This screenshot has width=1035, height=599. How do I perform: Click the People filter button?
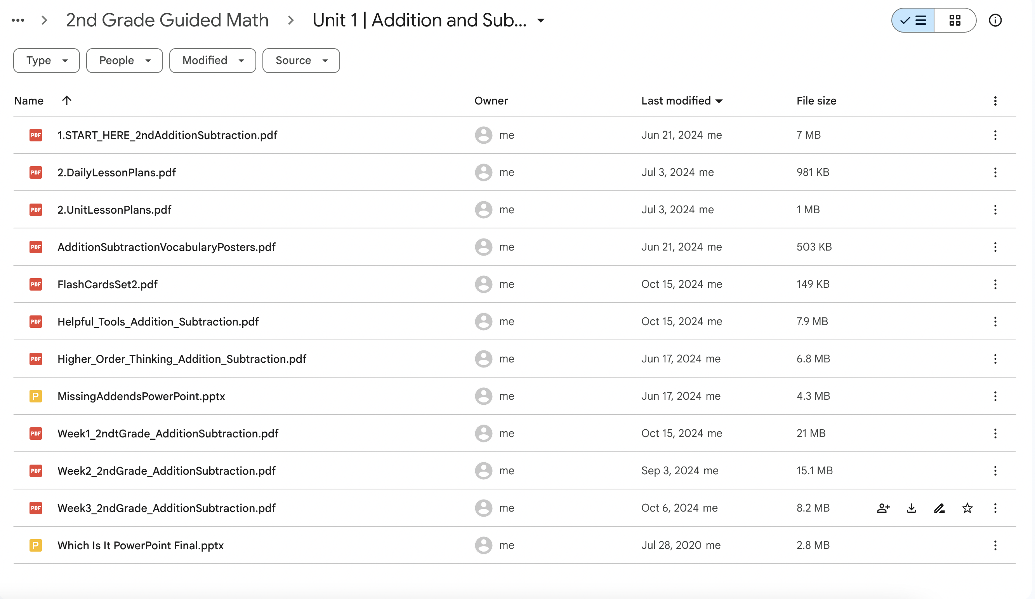point(124,60)
